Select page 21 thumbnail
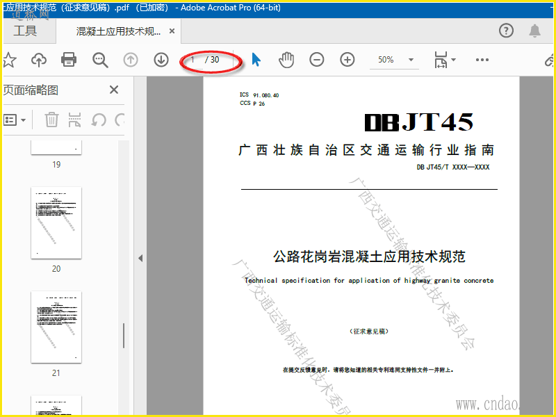Screen dimensions: 556x417 [x=56, y=327]
